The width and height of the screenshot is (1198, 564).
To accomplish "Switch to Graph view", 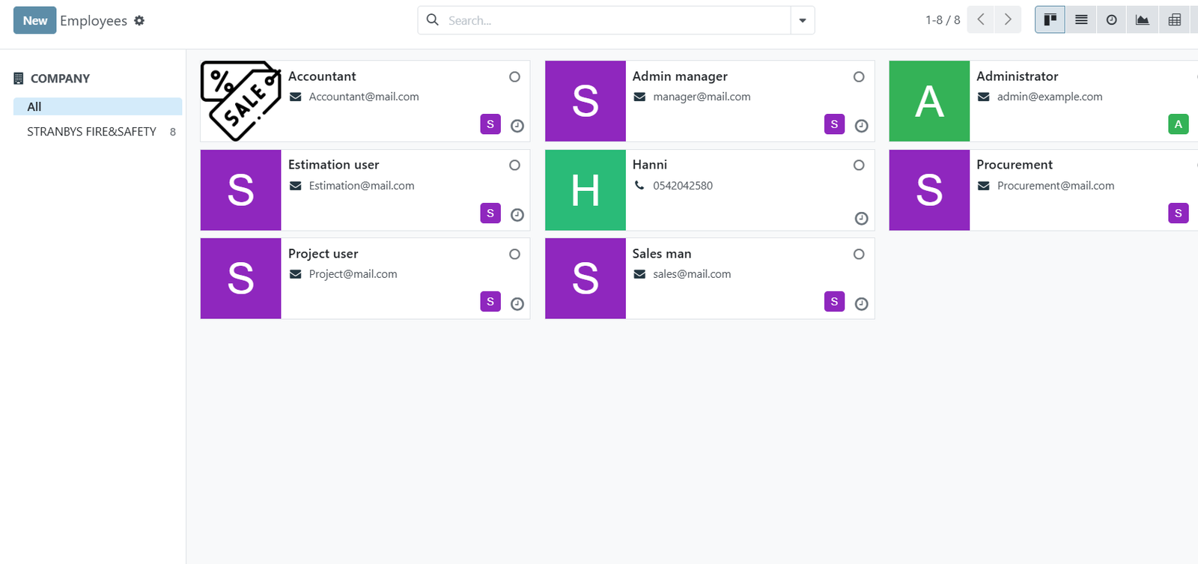I will coord(1143,20).
